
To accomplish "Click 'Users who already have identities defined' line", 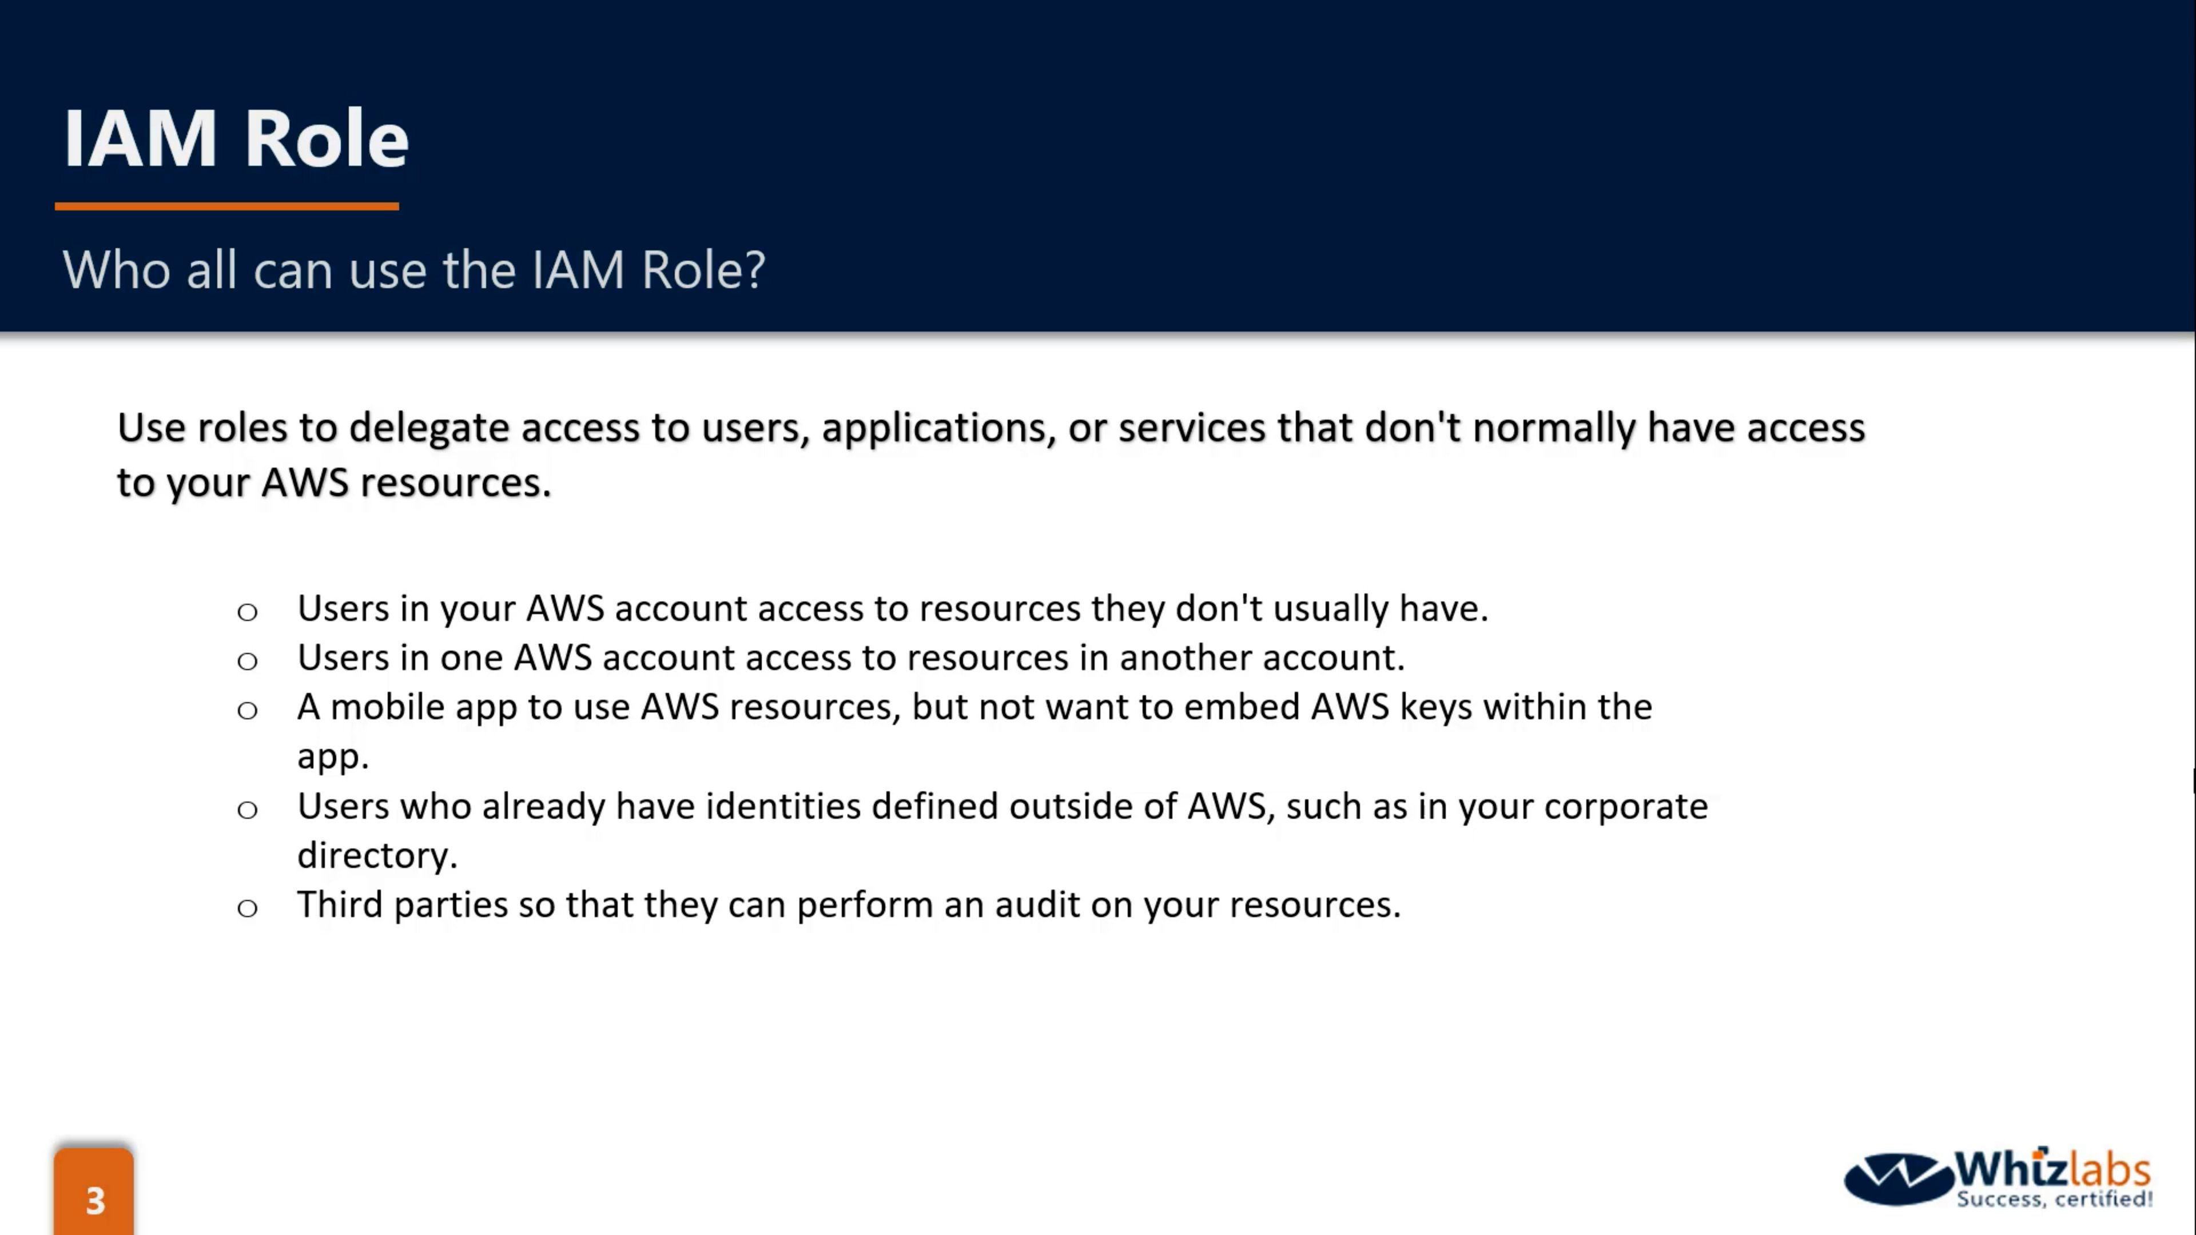I will 1002,806.
